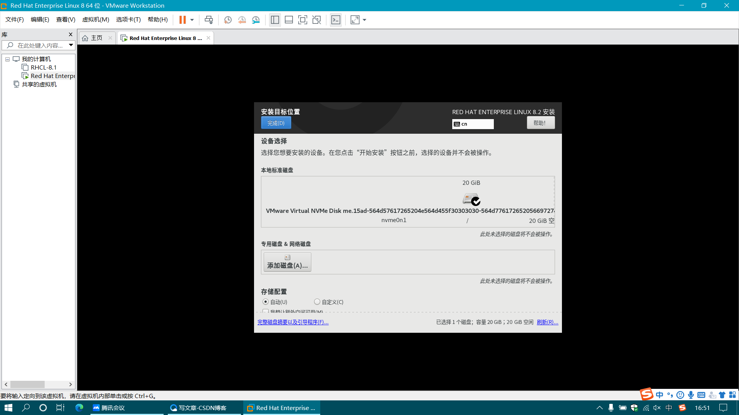Click the 完成(D) button
This screenshot has height=415, width=739.
click(x=276, y=123)
